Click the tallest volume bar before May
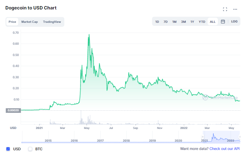Viewport: 244px width, 153px height. pyautogui.click(x=81, y=117)
